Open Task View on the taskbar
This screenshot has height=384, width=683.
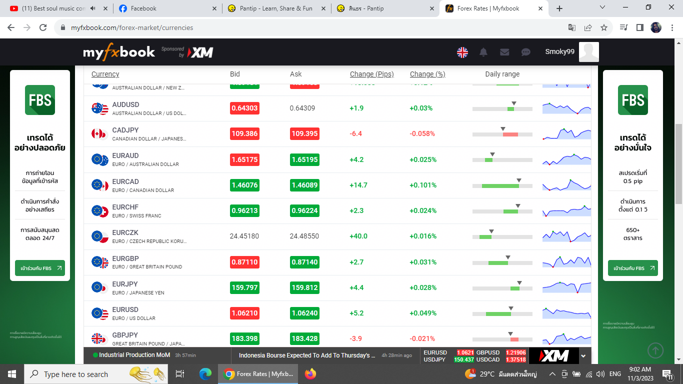tap(180, 373)
